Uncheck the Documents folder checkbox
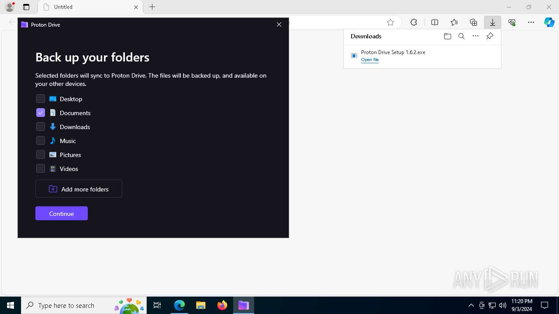This screenshot has height=314, width=559. pyautogui.click(x=41, y=113)
